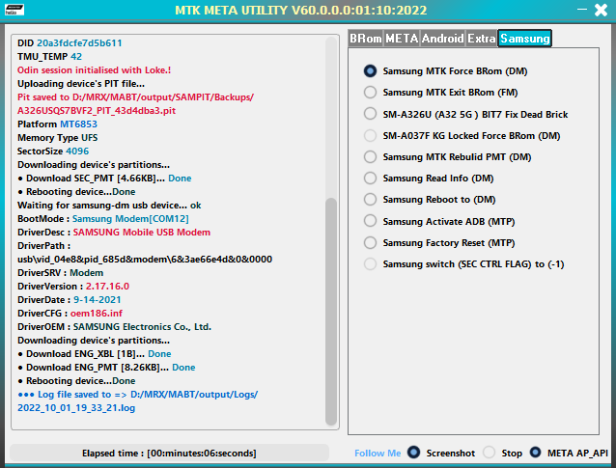The width and height of the screenshot is (616, 468).
Task: Choose Samsung Reboot to (DM)
Action: [430, 200]
